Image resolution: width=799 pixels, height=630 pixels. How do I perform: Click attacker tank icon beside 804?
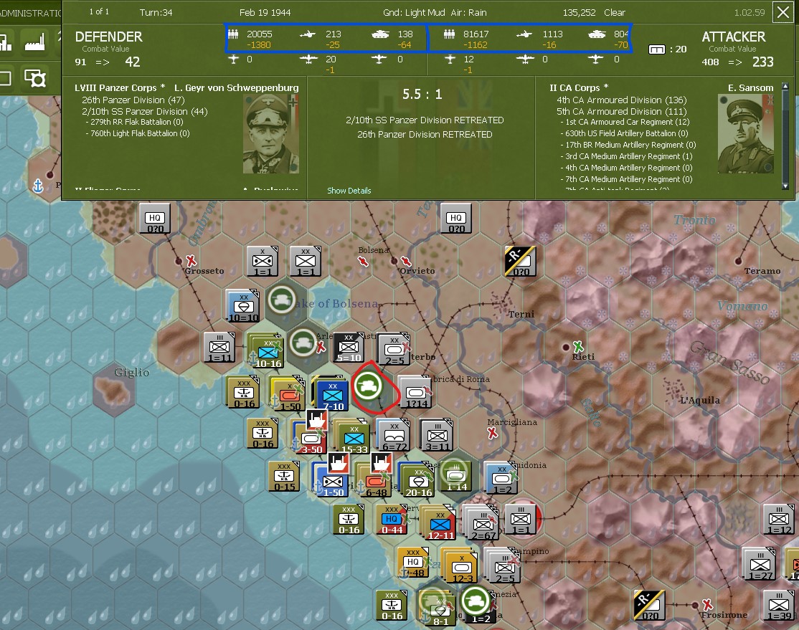597,34
